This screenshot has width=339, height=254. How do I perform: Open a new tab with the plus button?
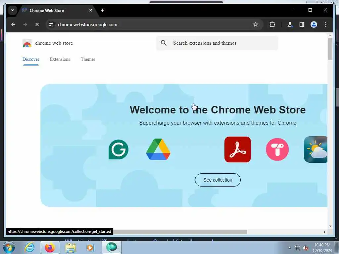[x=103, y=10]
